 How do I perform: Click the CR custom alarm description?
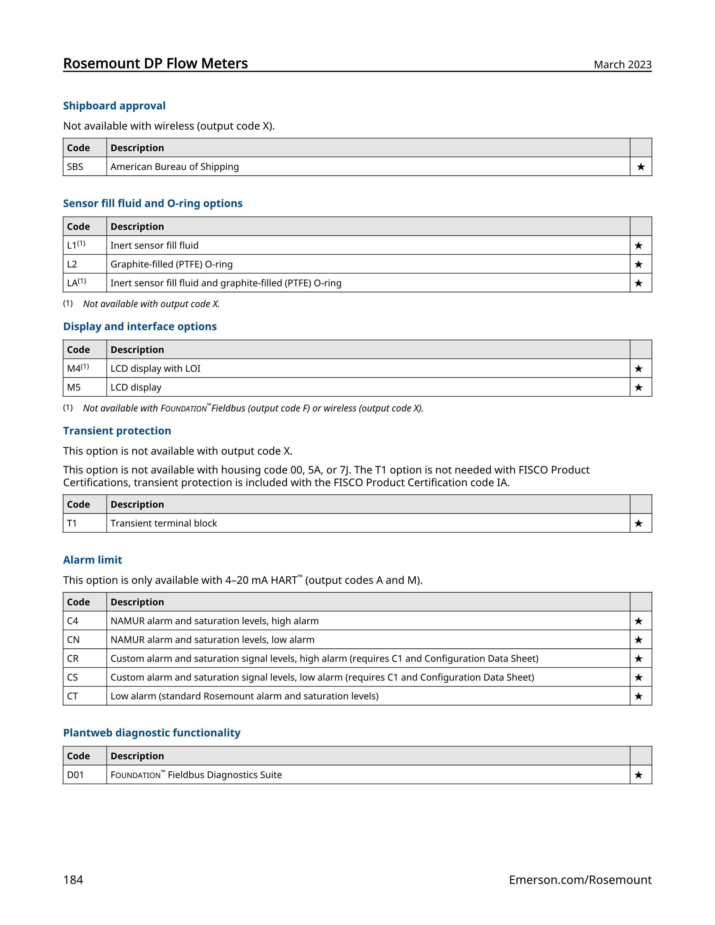click(324, 659)
